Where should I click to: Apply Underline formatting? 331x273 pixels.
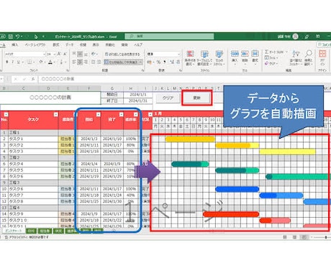pos(18,63)
